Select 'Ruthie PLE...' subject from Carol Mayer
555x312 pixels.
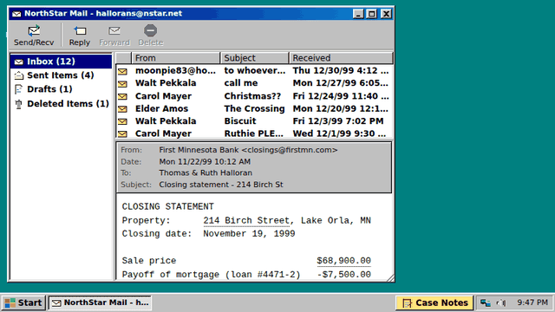254,133
